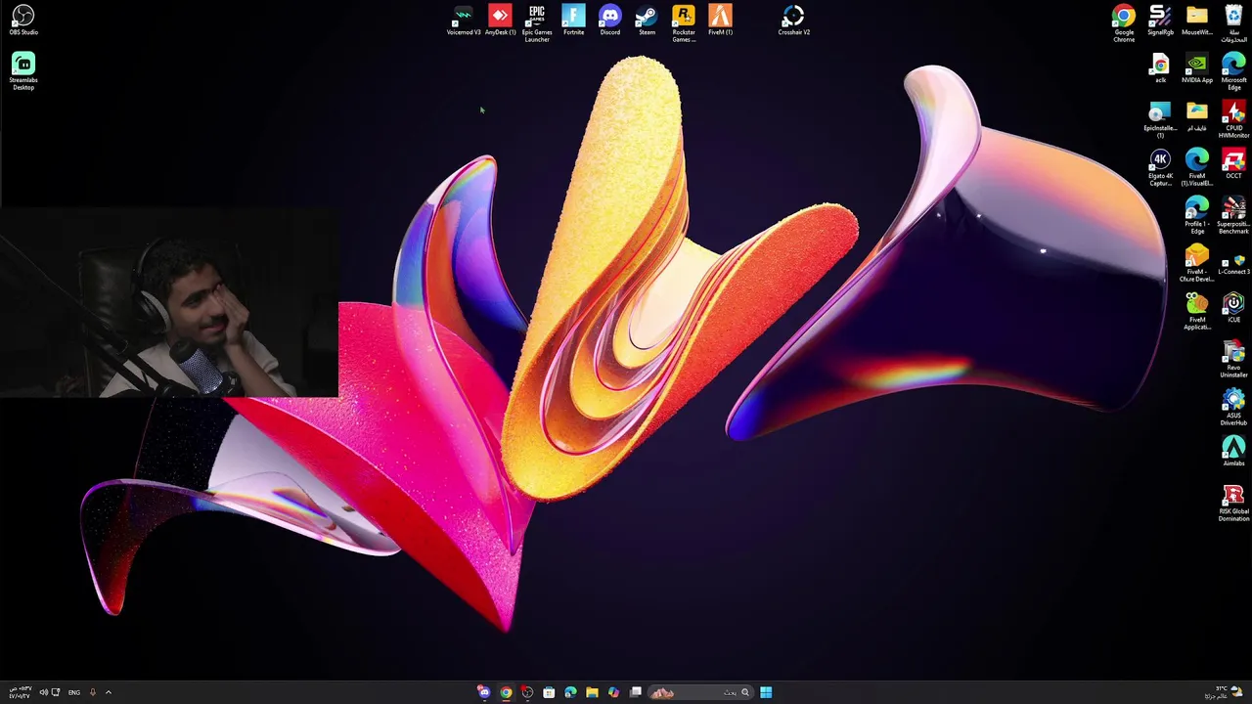Click the Crosshair V2 desktop icon

click(x=793, y=21)
